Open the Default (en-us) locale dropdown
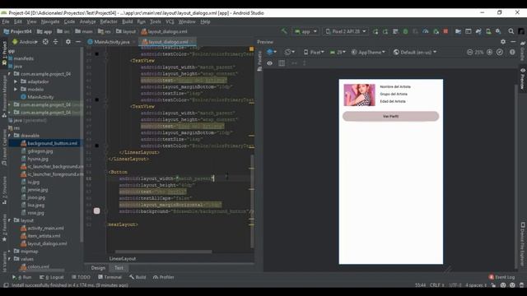 [415, 53]
